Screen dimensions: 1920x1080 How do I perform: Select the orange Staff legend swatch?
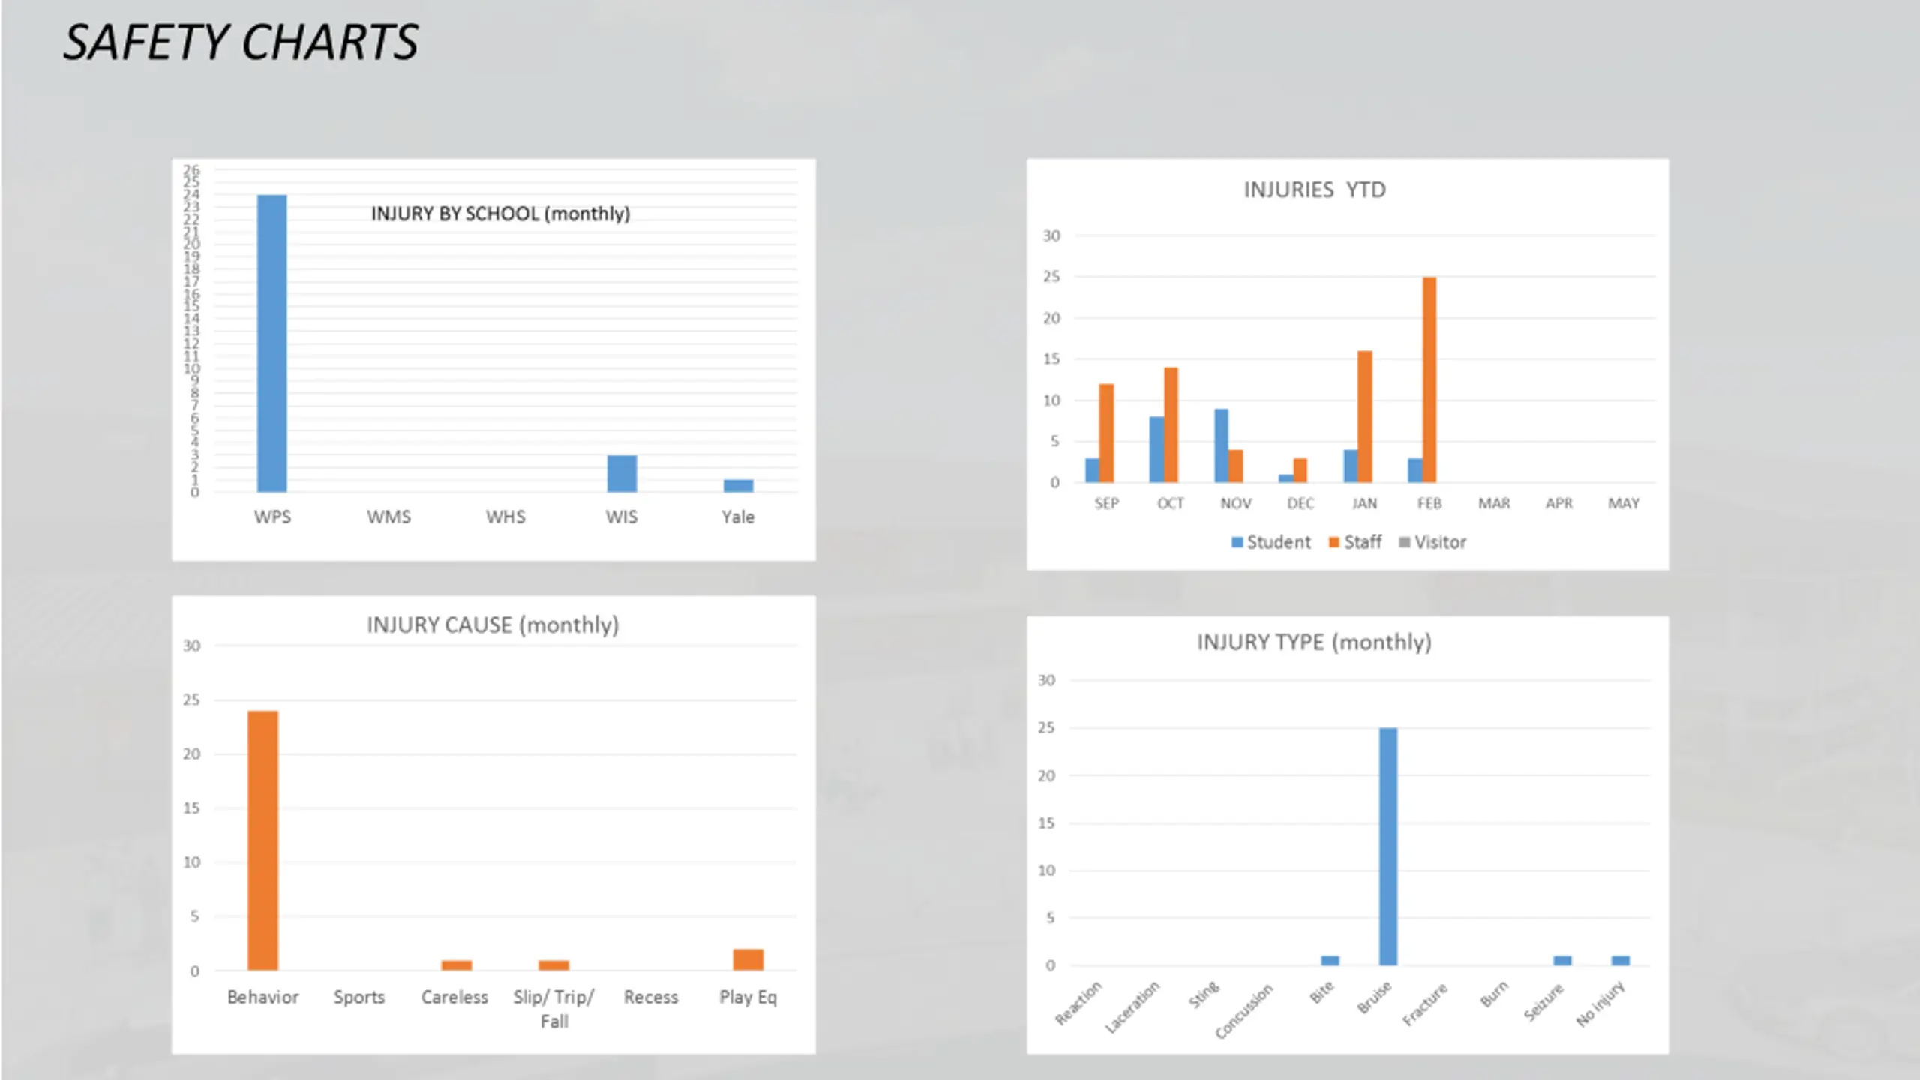pyautogui.click(x=1334, y=542)
